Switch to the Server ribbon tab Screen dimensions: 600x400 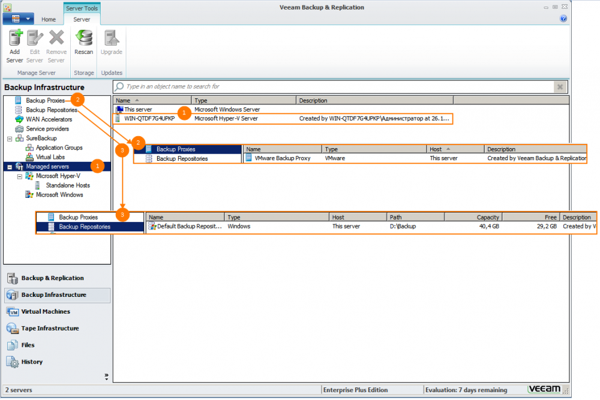click(x=82, y=20)
